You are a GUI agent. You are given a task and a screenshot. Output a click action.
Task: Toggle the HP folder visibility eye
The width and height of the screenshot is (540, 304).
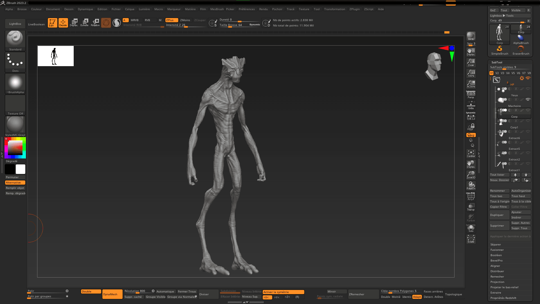tap(528, 78)
